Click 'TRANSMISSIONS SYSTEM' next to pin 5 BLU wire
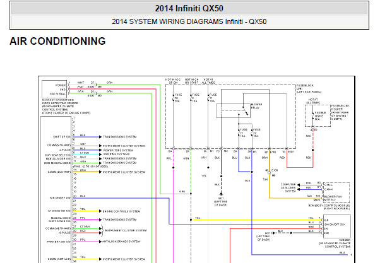This screenshot has width=380, height=263. point(120,137)
